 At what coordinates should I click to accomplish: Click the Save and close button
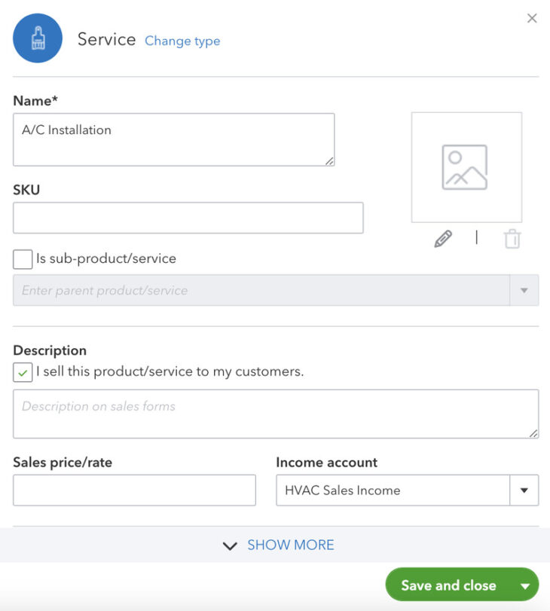point(448,585)
